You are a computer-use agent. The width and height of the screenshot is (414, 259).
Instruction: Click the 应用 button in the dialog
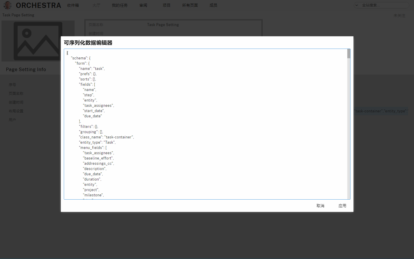pyautogui.click(x=342, y=206)
